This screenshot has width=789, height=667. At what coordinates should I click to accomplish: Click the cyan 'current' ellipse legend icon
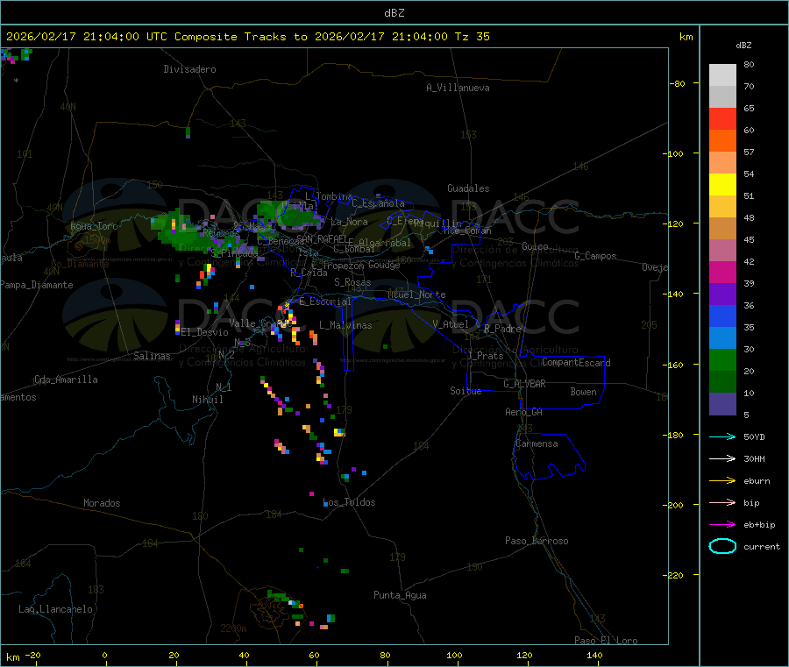pyautogui.click(x=722, y=546)
